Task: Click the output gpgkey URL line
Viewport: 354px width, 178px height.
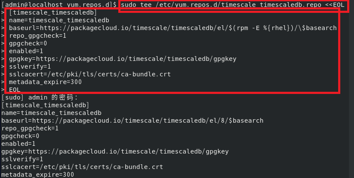Action: (115, 151)
